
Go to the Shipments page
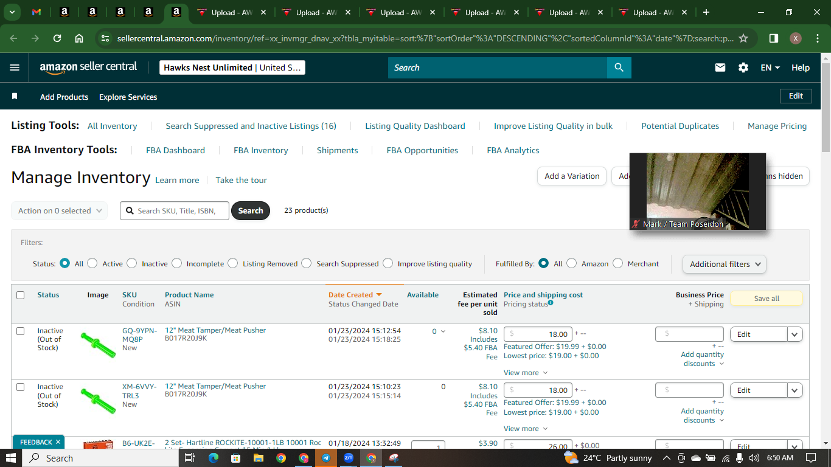[x=338, y=150]
